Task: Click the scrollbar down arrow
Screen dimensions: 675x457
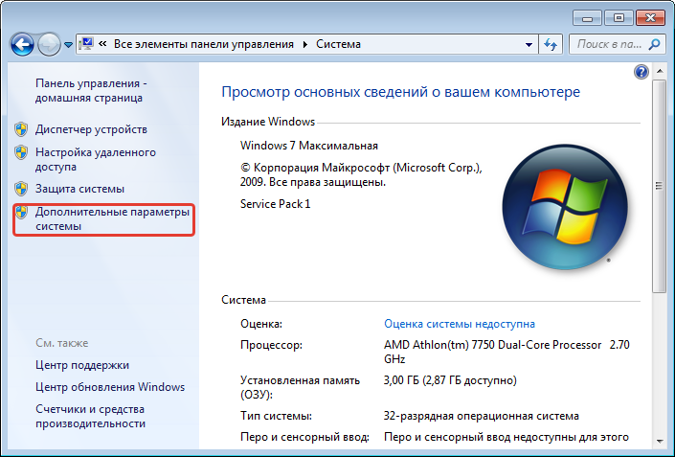Action: (x=659, y=441)
